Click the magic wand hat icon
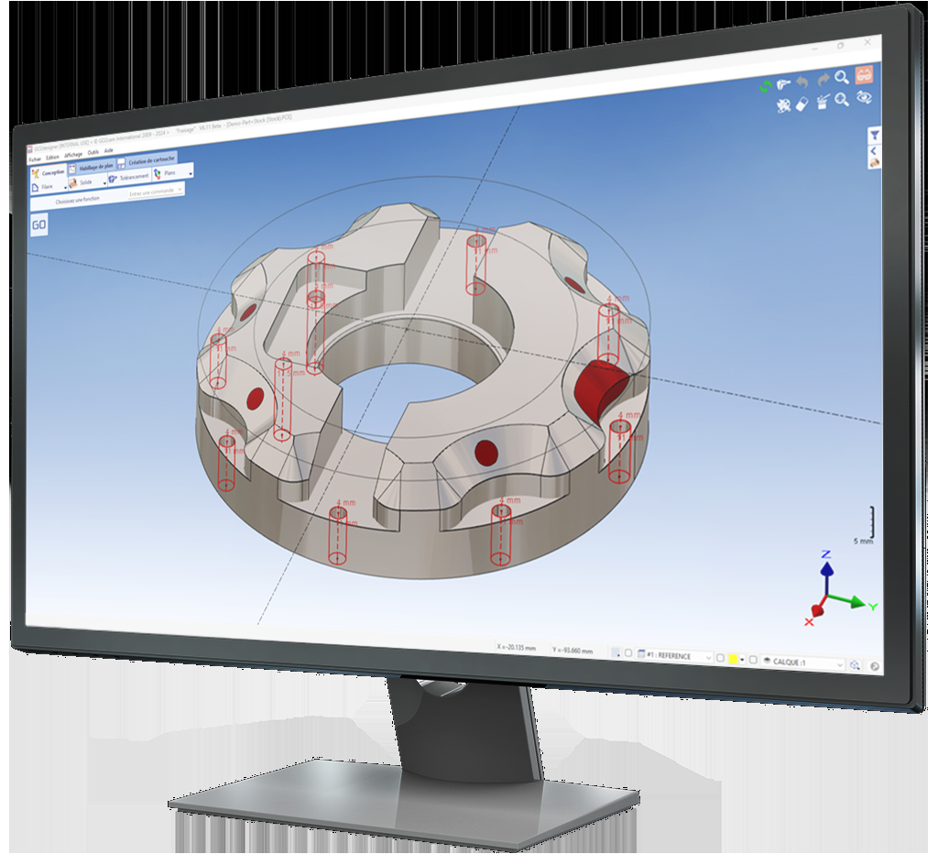 [822, 104]
